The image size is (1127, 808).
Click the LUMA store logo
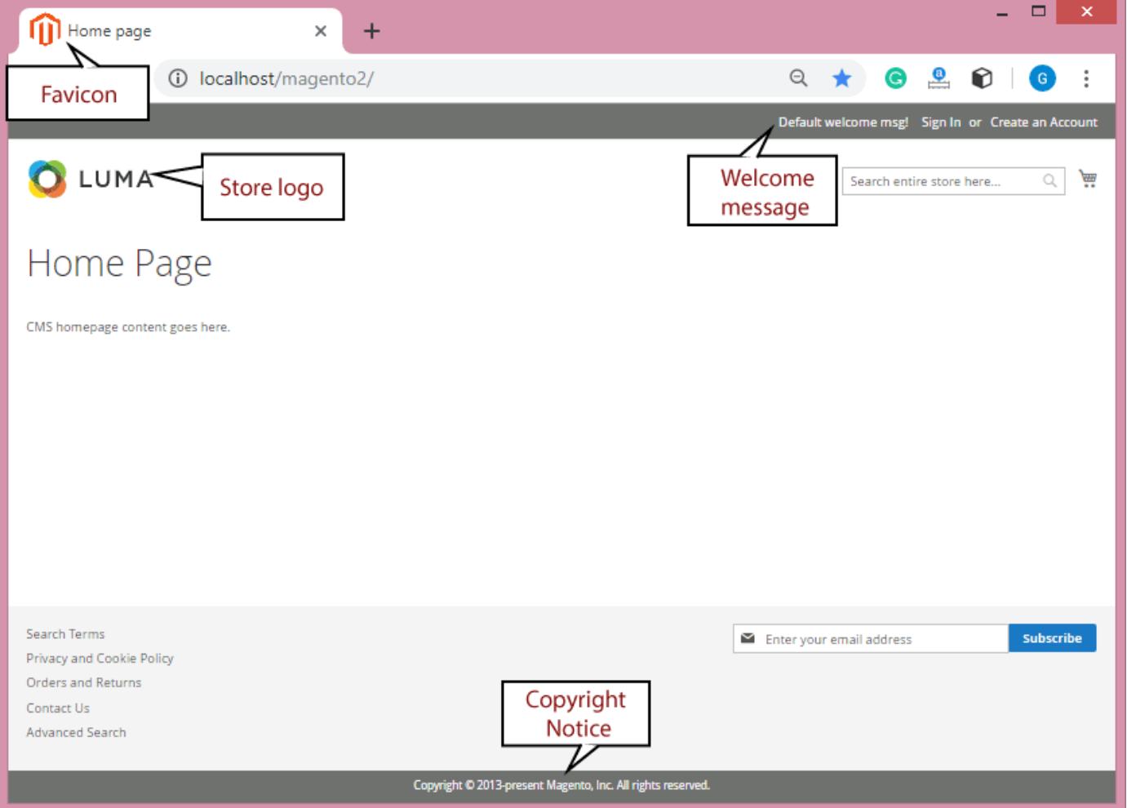pyautogui.click(x=91, y=179)
